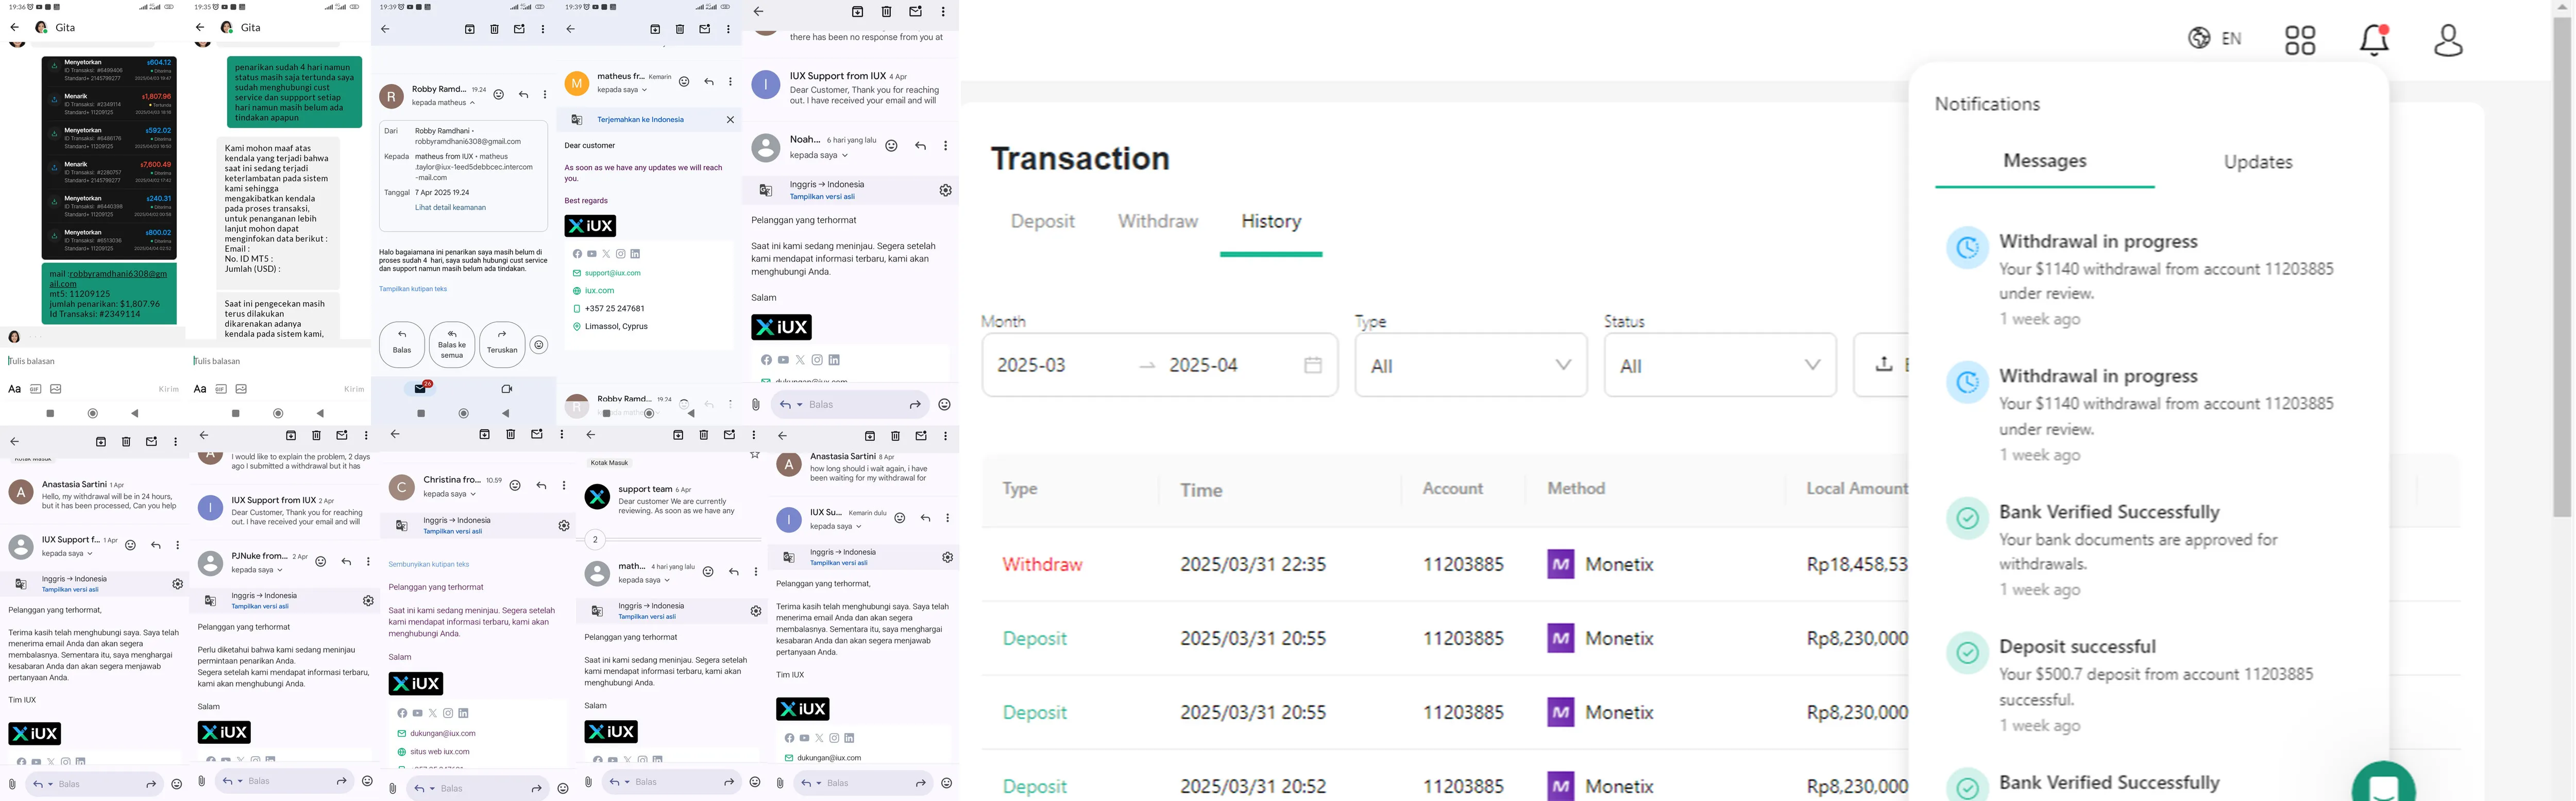Reply to Noah's email using the arrow icon
The height and width of the screenshot is (801, 2576).
(920, 146)
